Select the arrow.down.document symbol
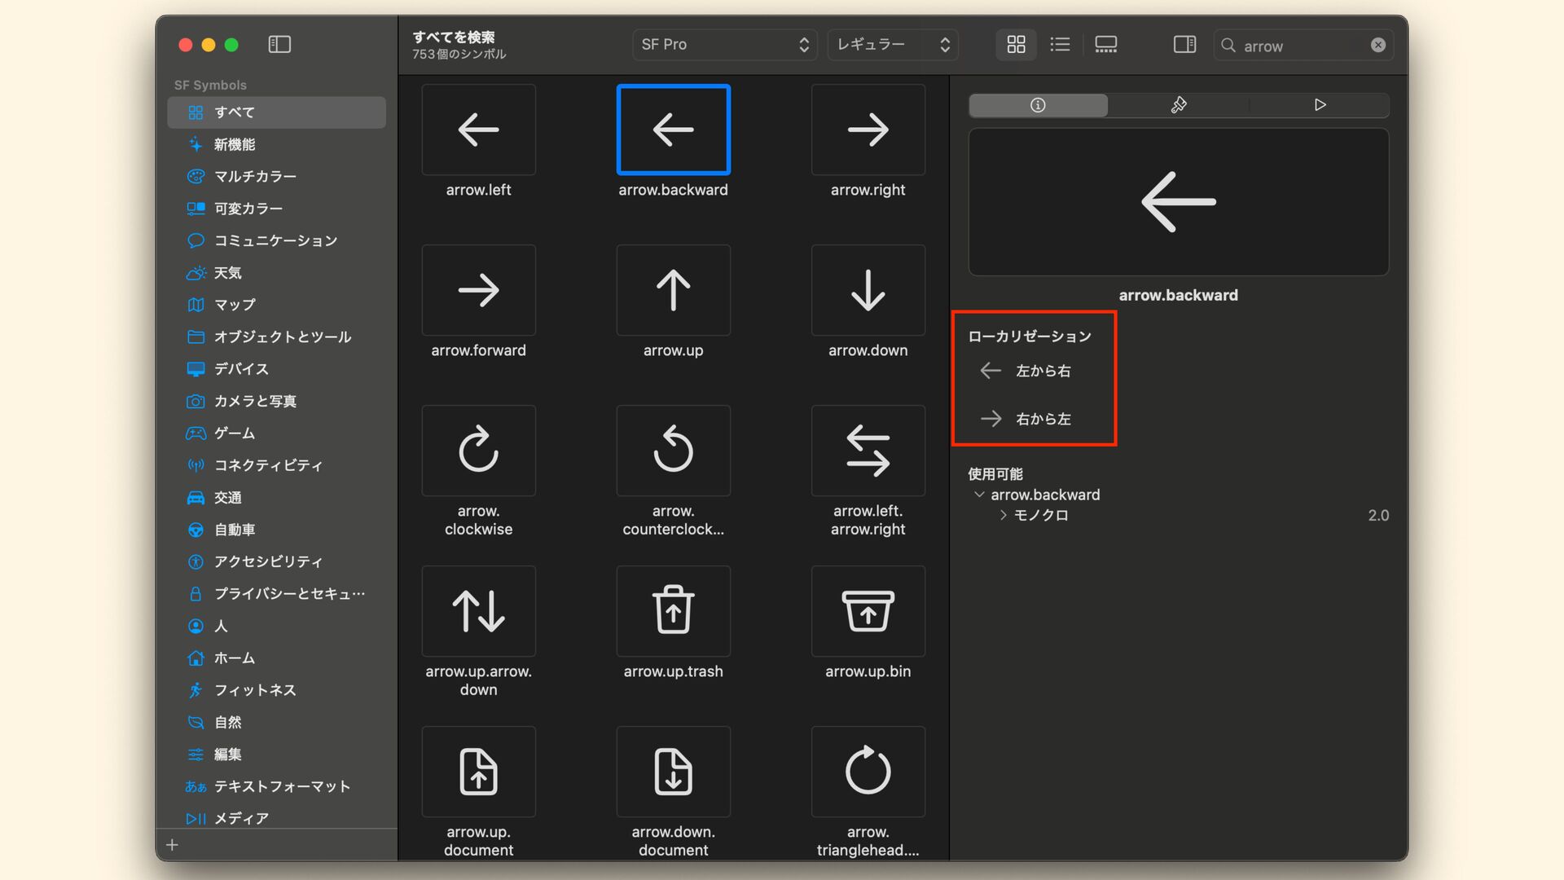Screen dimensions: 1564x880 pos(673,772)
